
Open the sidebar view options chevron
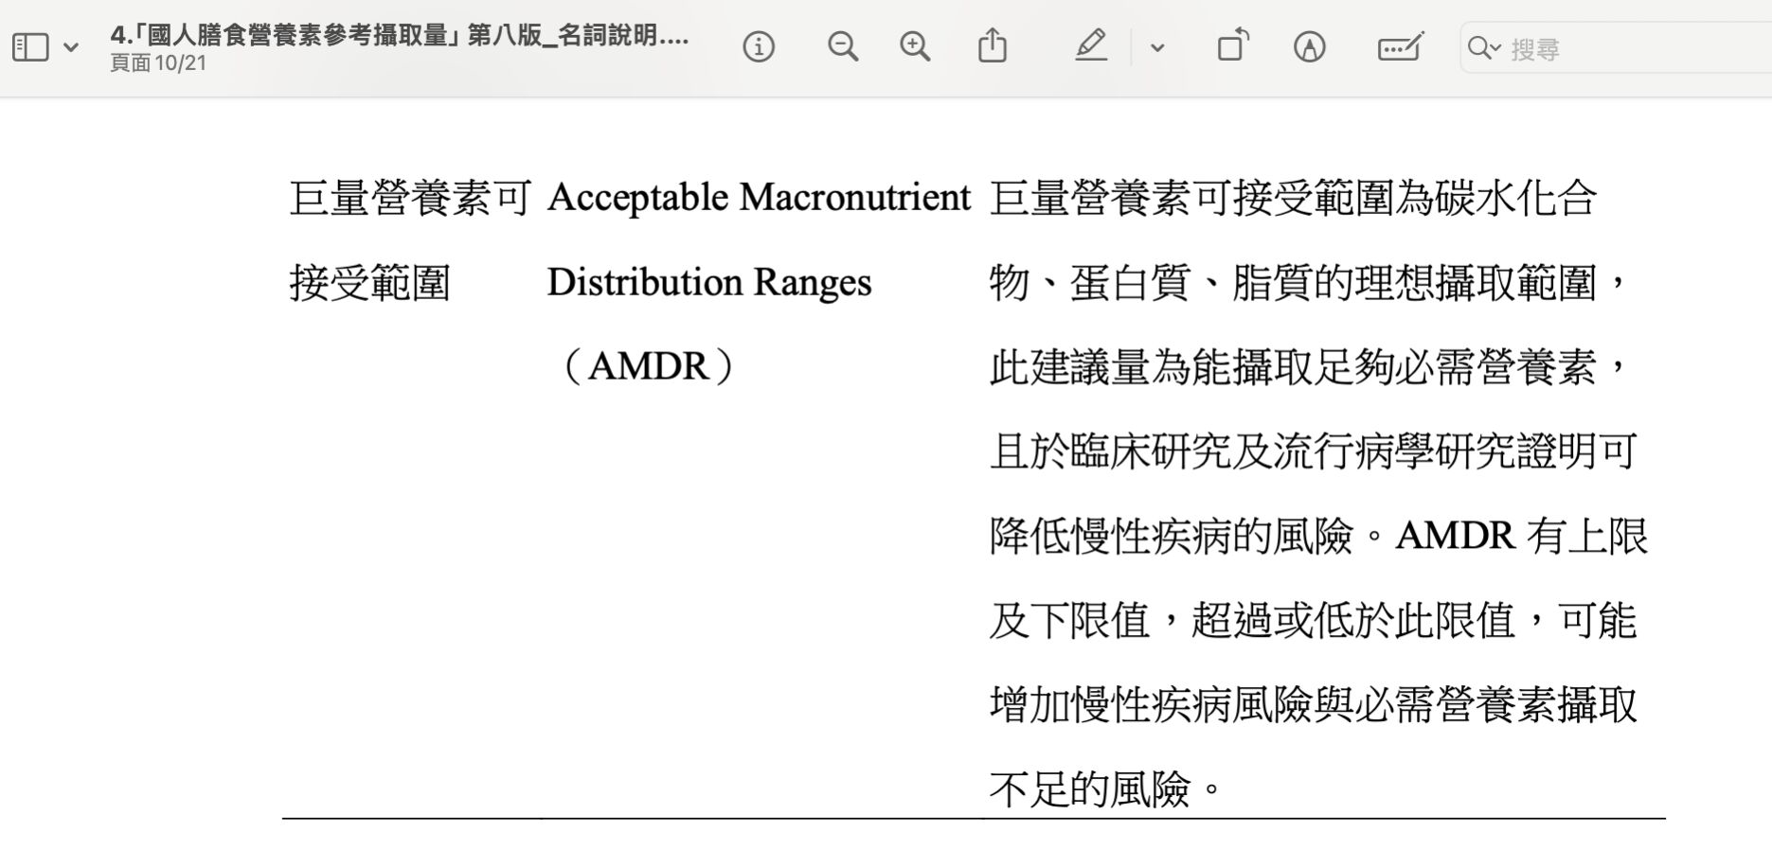click(x=71, y=47)
